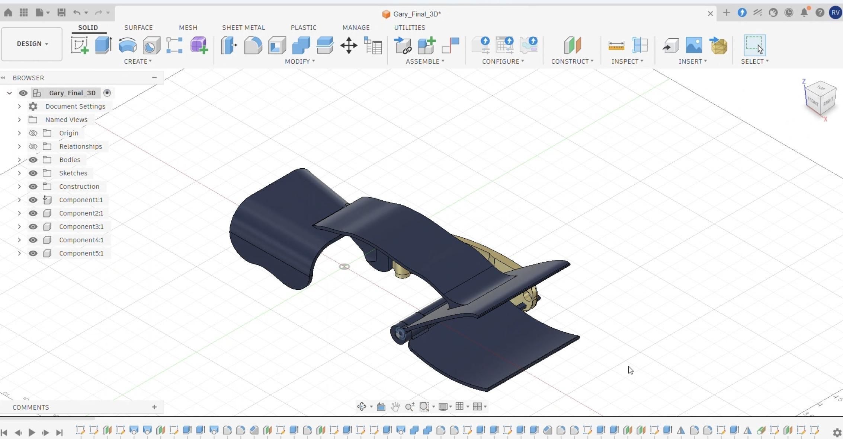This screenshot has height=439, width=843.
Task: Hide the Gary_Final_3D root component
Action: pyautogui.click(x=23, y=93)
